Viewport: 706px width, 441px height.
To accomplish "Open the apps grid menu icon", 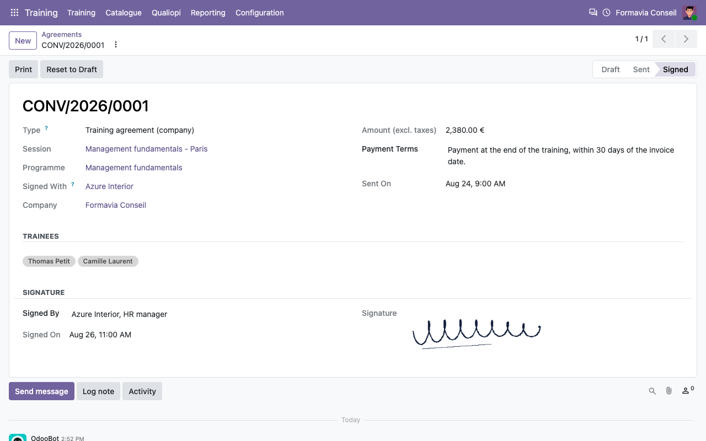I will [14, 13].
